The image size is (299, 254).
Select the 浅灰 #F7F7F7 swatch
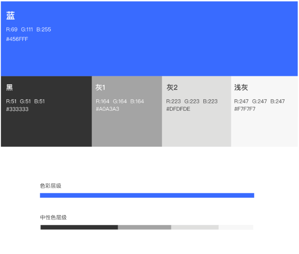pos(264,111)
